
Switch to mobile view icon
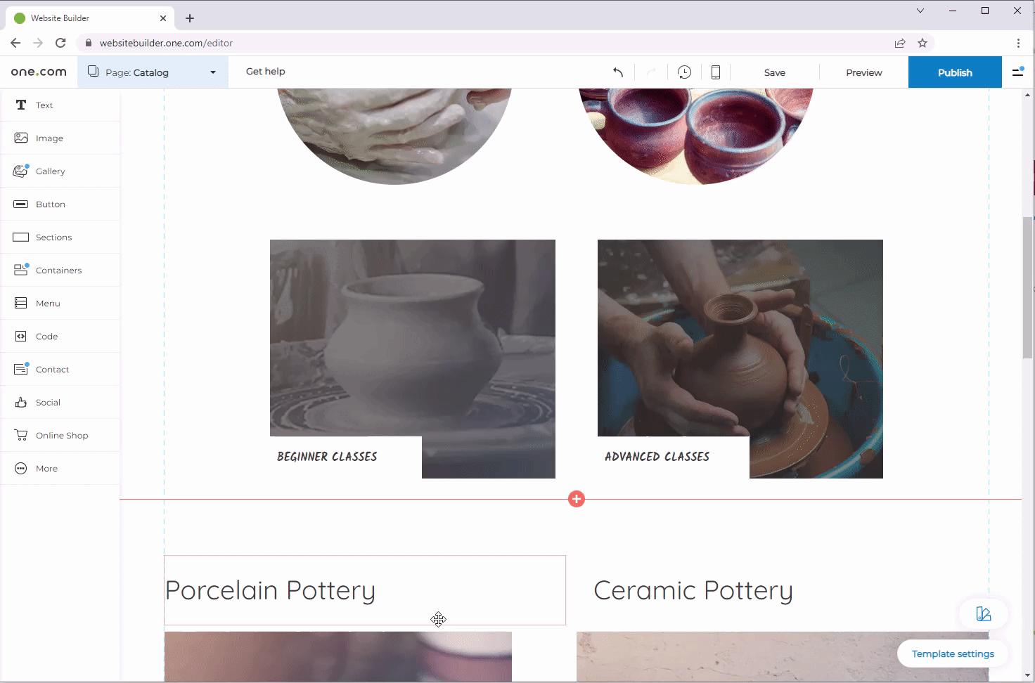(715, 72)
